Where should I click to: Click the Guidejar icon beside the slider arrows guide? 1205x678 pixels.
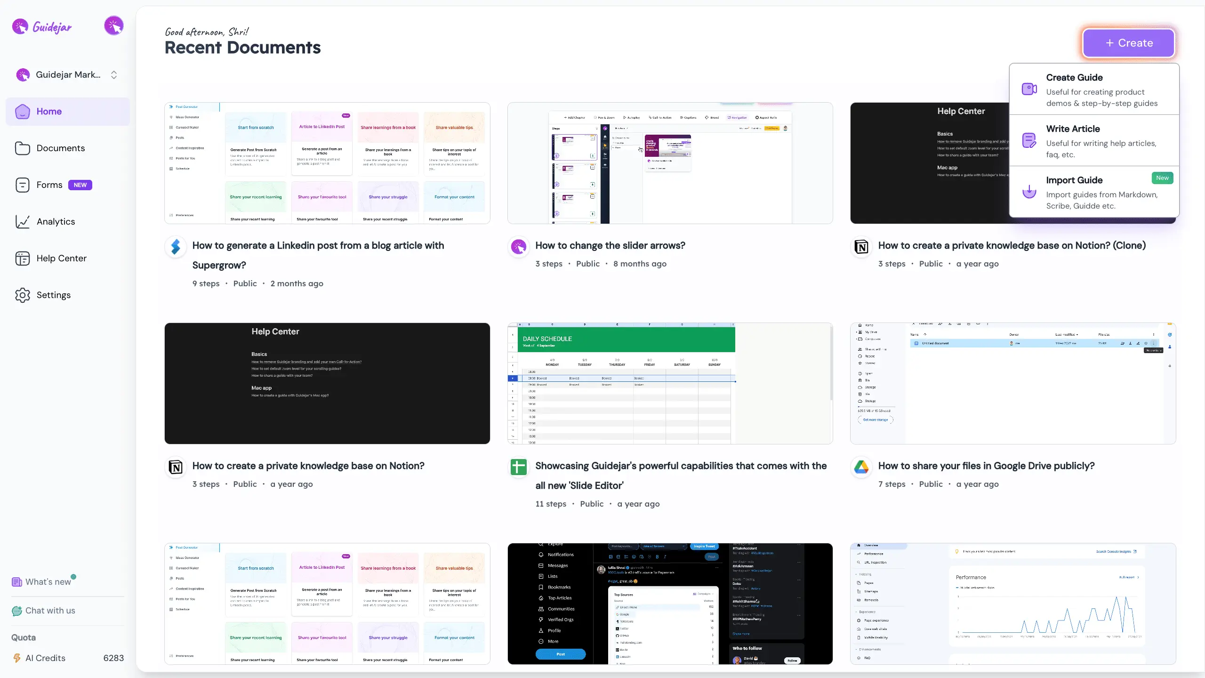tap(519, 247)
